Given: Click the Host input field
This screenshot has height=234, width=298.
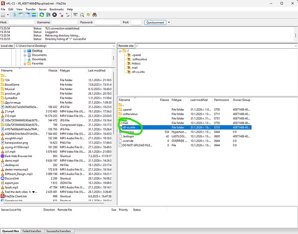Looking at the screenshot, I should point(21,22).
